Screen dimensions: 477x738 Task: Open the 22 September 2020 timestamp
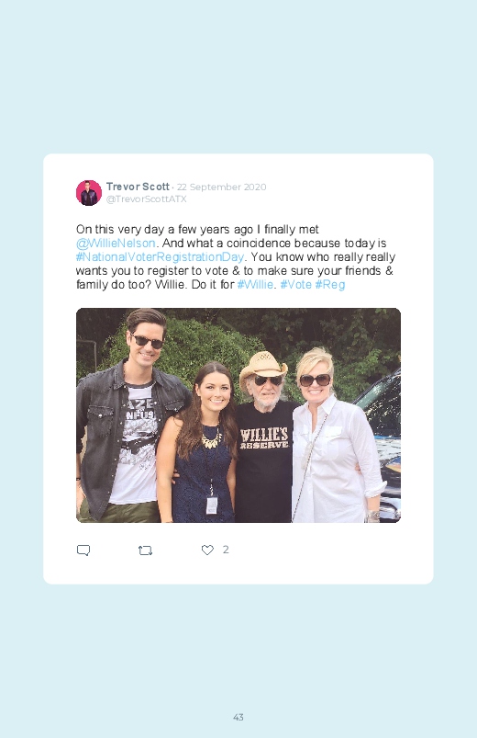tap(221, 187)
